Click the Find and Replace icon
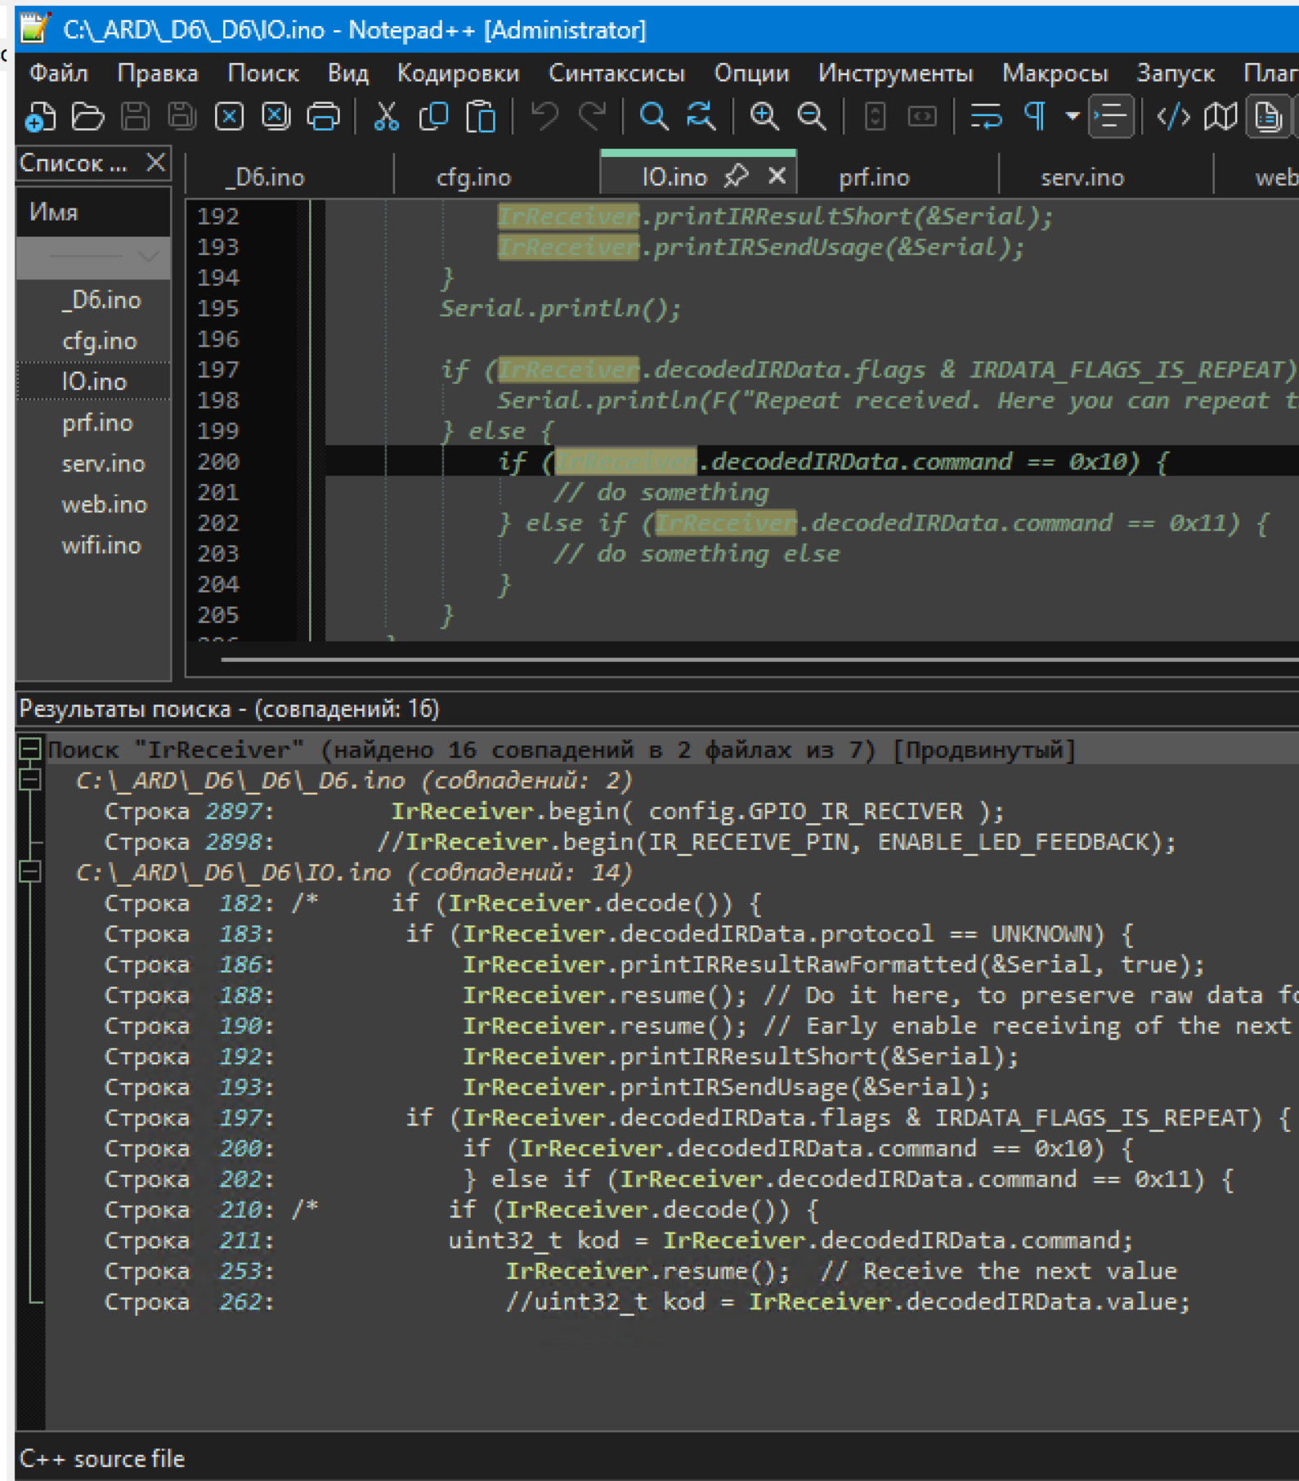The height and width of the screenshot is (1481, 1299). click(701, 117)
